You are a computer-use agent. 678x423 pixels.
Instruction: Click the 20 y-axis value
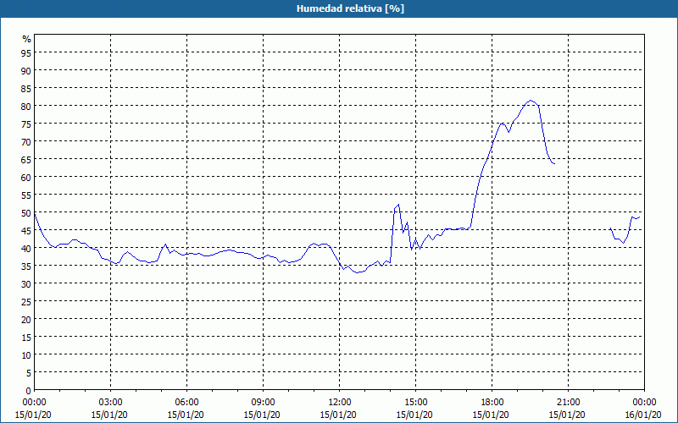pos(26,320)
